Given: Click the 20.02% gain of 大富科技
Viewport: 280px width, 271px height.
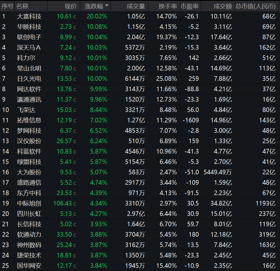Looking at the screenshot, I should [x=97, y=16].
